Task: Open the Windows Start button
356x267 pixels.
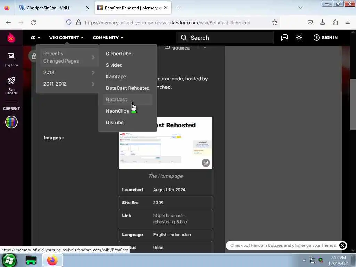Action: pos(9,260)
